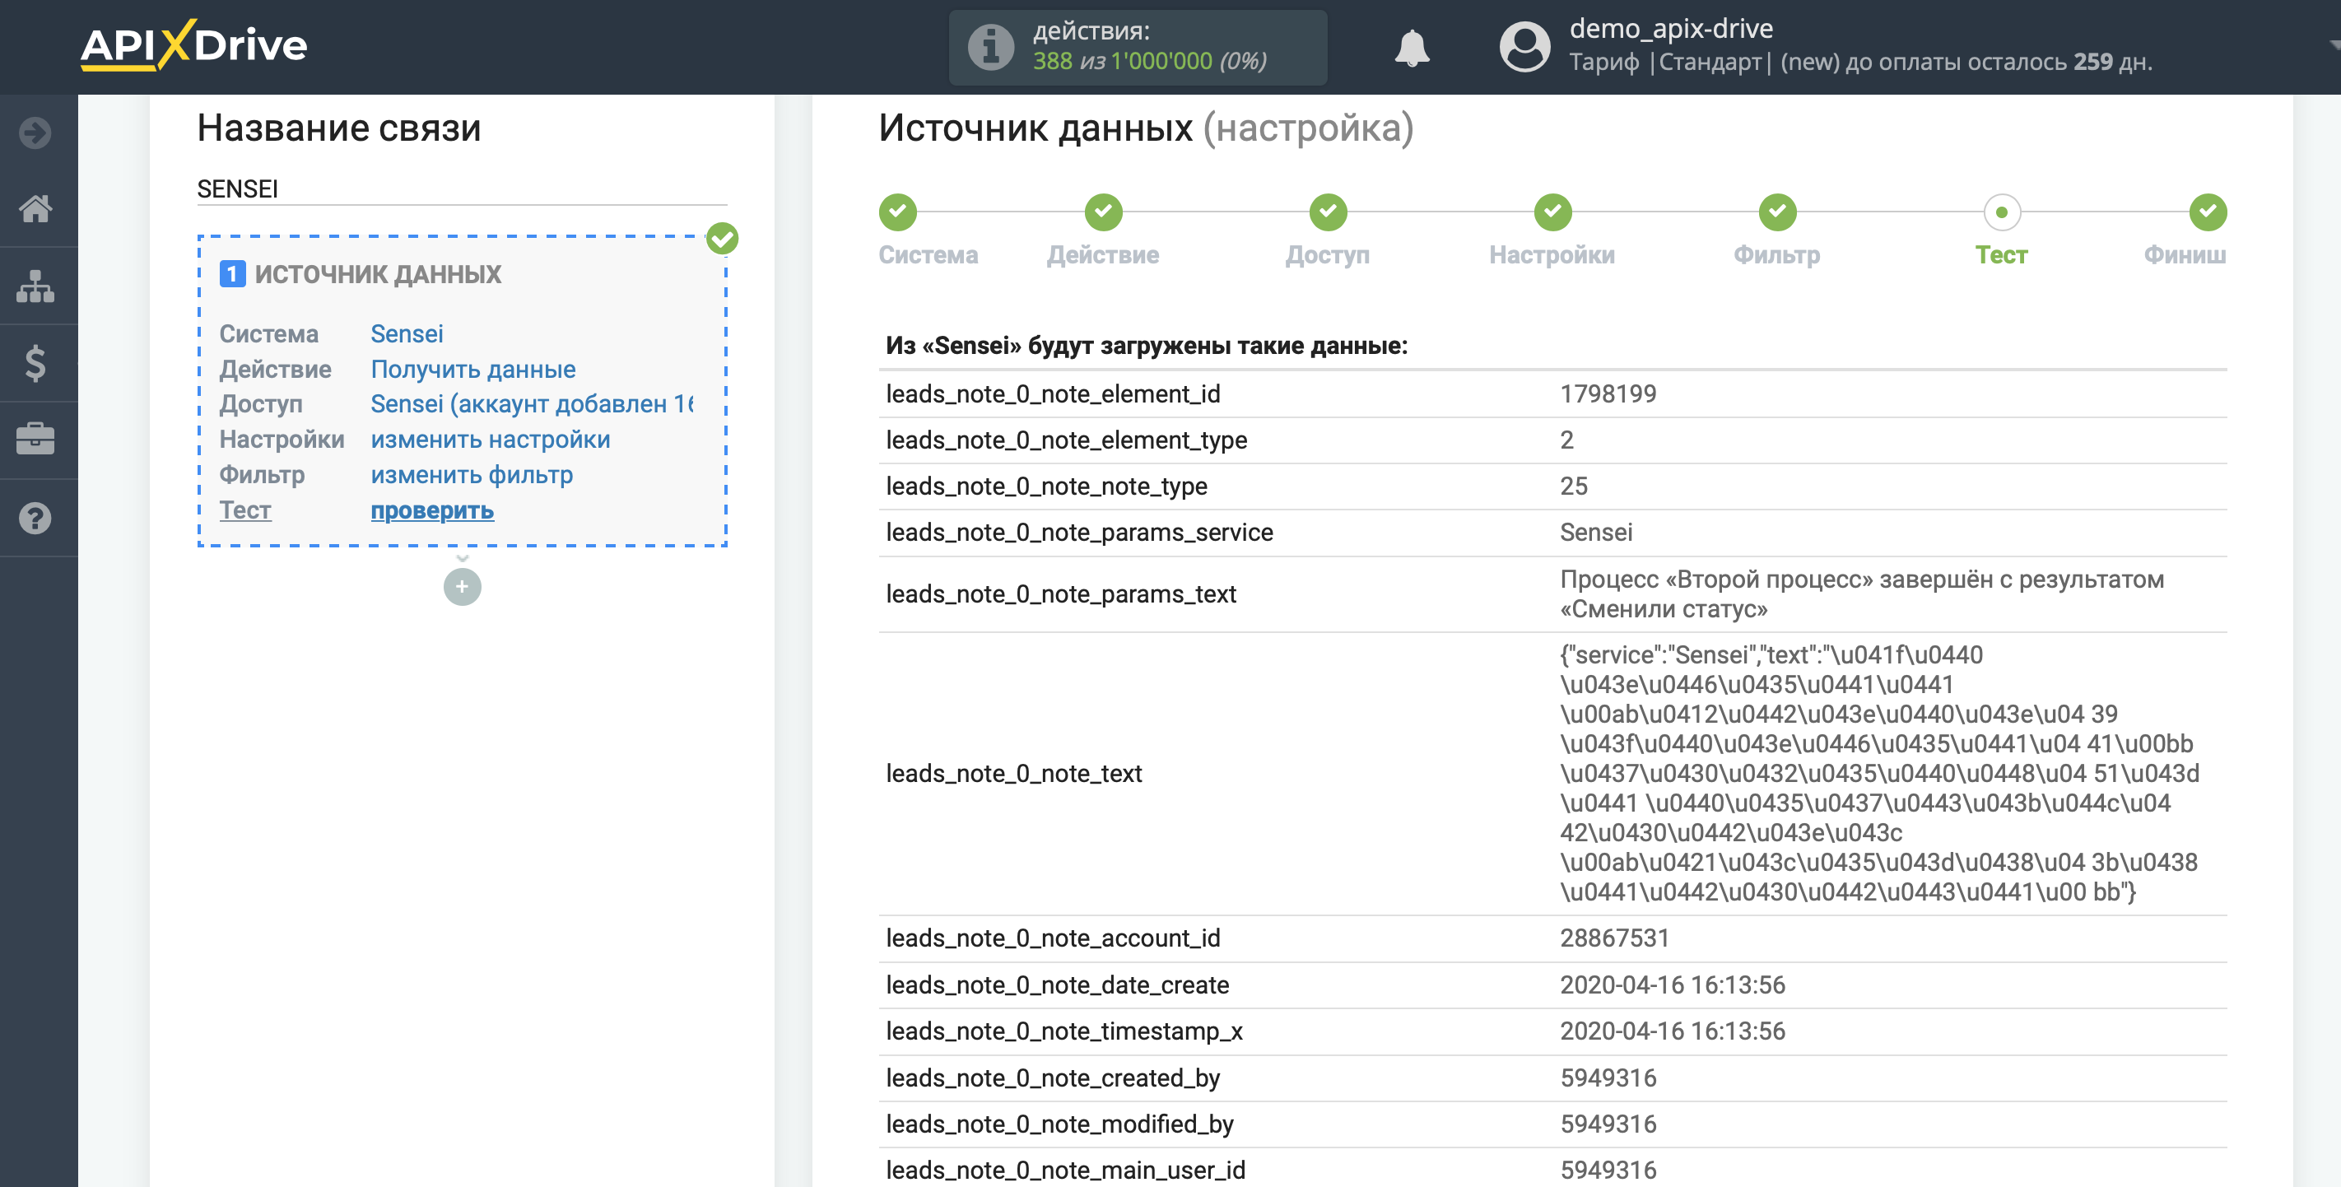Viewport: 2341px width, 1187px height.
Task: Click изменить фильтр link
Action: tap(471, 474)
